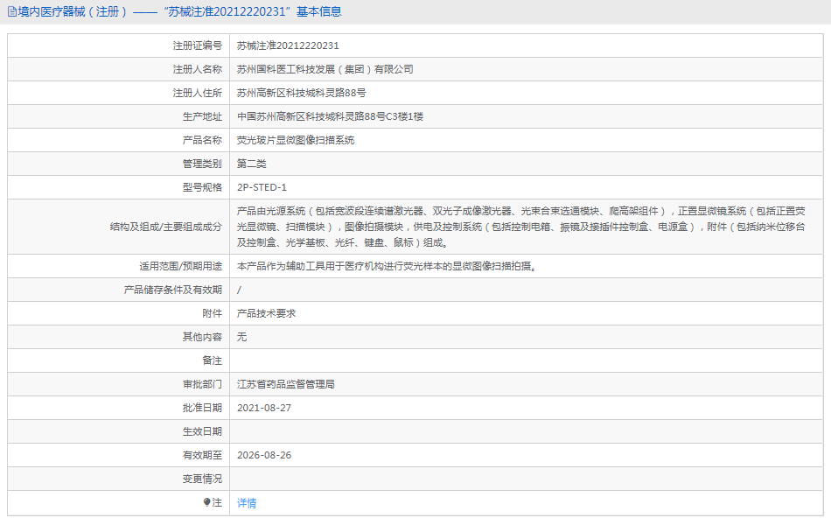Screen dimensions: 831x525
Task: Click production address ending C3楼1楼
Action: pyautogui.click(x=330, y=116)
